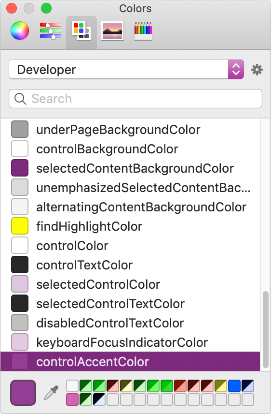Open the color wheel picker tab

(20, 30)
